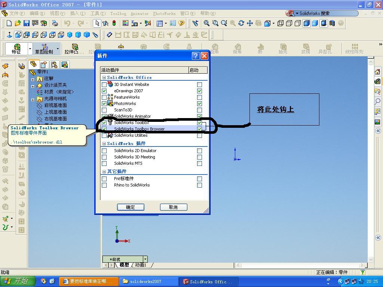Click the Wireframe display icon

(x=281, y=23)
